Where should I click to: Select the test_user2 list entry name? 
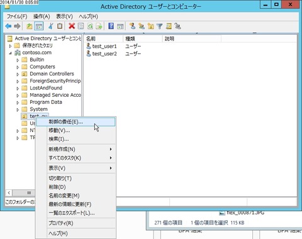tap(104, 54)
